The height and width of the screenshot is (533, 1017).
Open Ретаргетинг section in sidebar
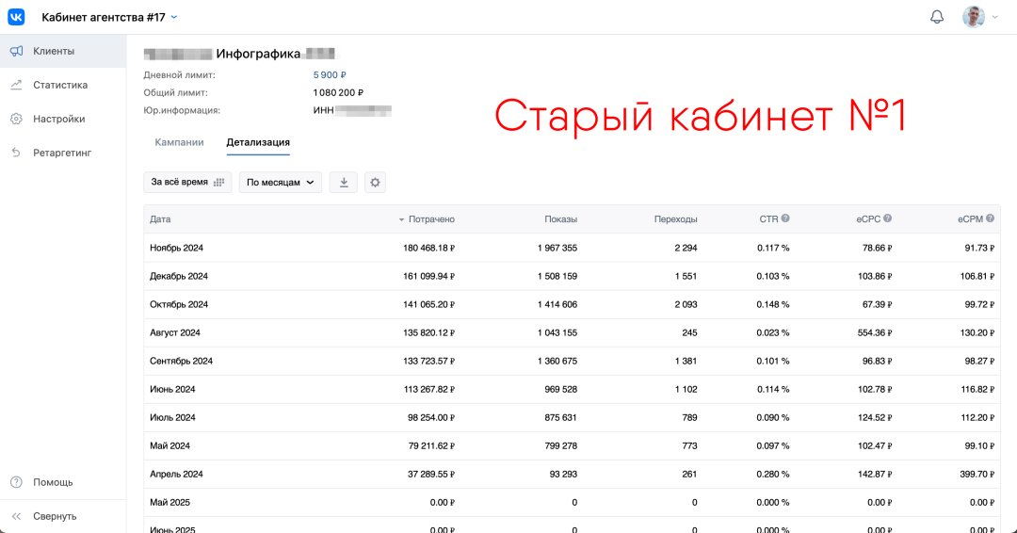pyautogui.click(x=62, y=153)
